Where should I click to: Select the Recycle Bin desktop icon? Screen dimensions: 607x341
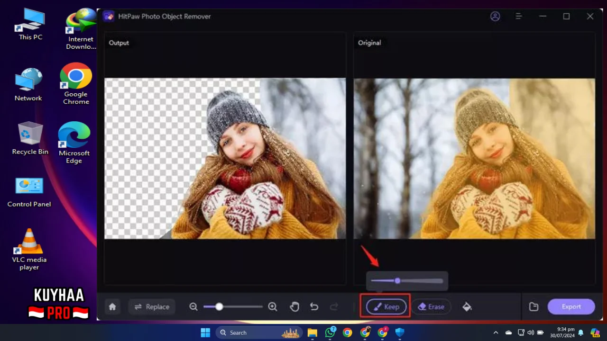[30, 138]
